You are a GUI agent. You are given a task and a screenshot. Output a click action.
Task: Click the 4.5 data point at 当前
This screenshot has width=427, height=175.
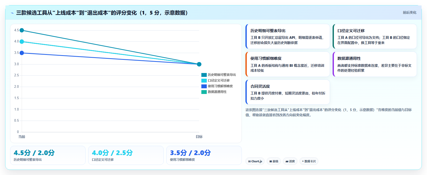pyautogui.click(x=22, y=30)
